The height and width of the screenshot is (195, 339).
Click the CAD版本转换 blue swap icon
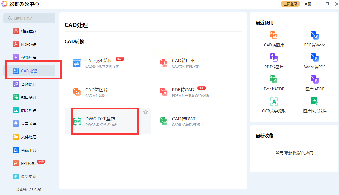[77, 63]
